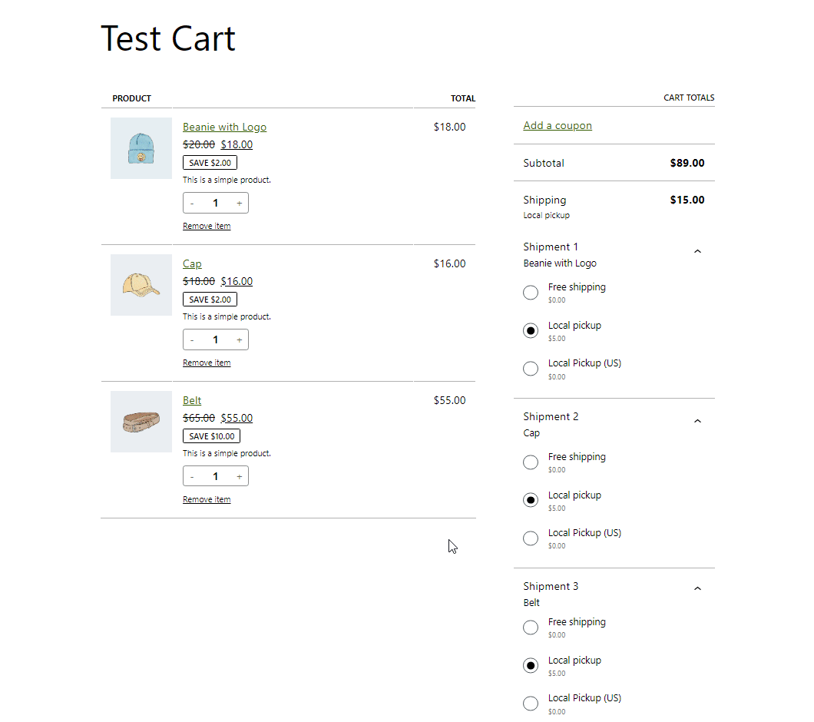Click the Cap product image
This screenshot has width=814, height=722.
141,285
